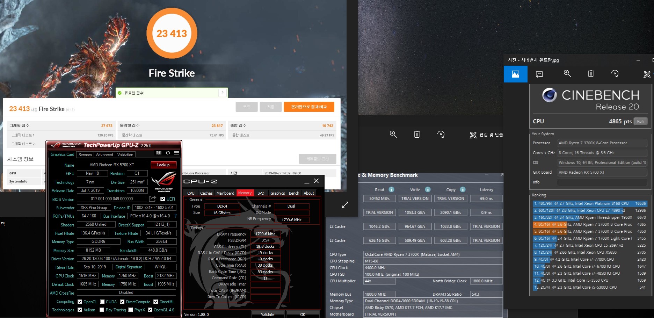654x318 pixels.
Task: Click the question mark help in 3DMark
Action: pos(223,93)
